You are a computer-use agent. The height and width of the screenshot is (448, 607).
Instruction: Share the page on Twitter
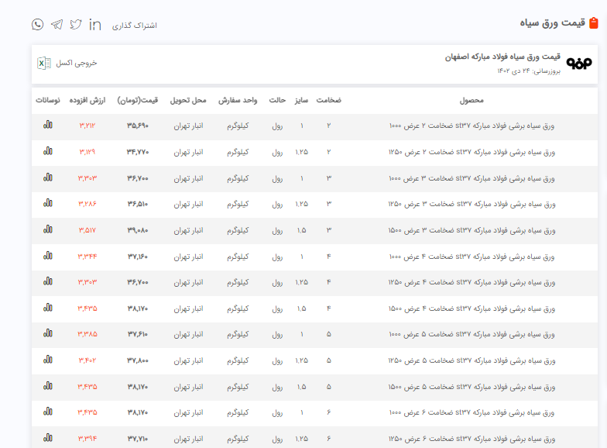76,25
